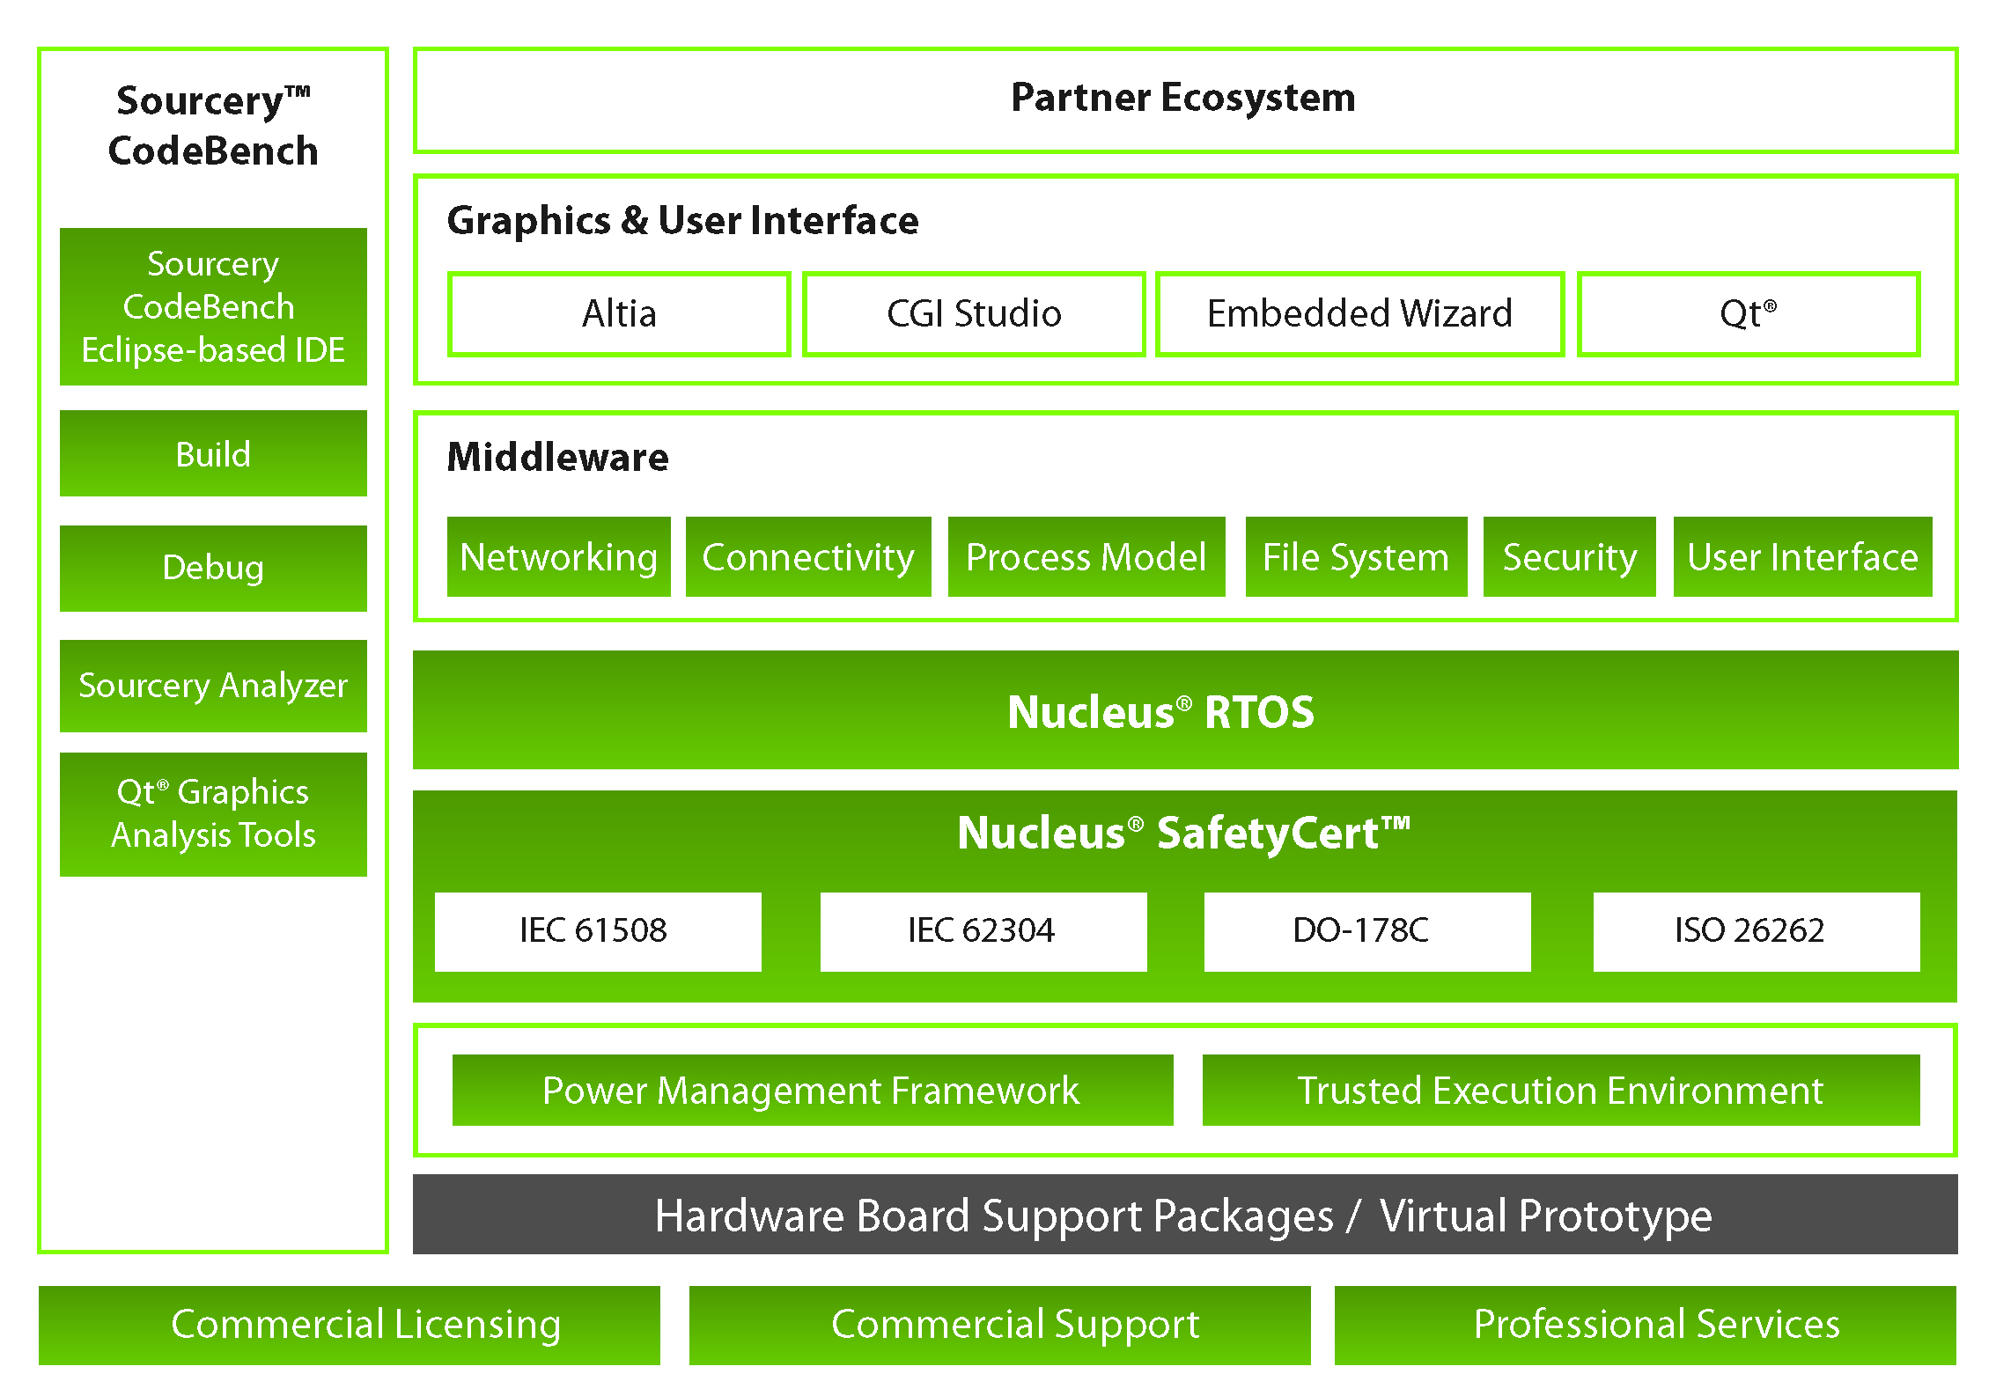
Task: Click the Nucleus RTOS bar
Action: tap(1184, 710)
